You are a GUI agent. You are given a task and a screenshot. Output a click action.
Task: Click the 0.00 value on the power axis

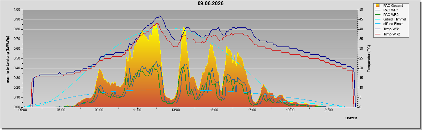click(17, 107)
